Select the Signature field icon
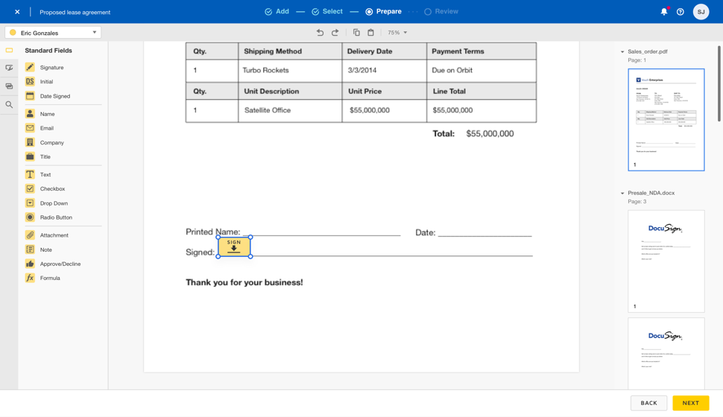This screenshot has width=723, height=417. (x=30, y=67)
